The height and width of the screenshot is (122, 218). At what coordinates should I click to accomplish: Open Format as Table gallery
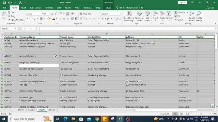click(x=139, y=16)
